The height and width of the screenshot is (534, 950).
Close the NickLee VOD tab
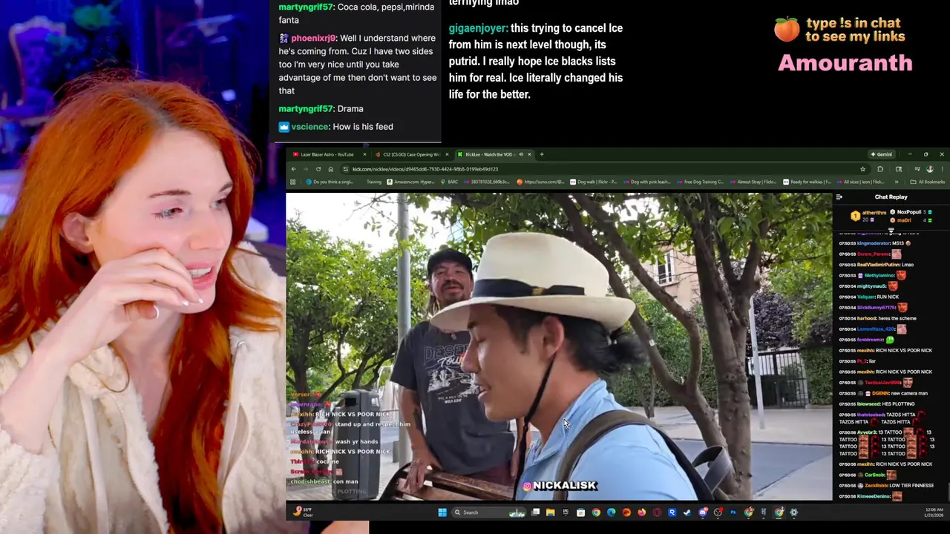click(529, 154)
